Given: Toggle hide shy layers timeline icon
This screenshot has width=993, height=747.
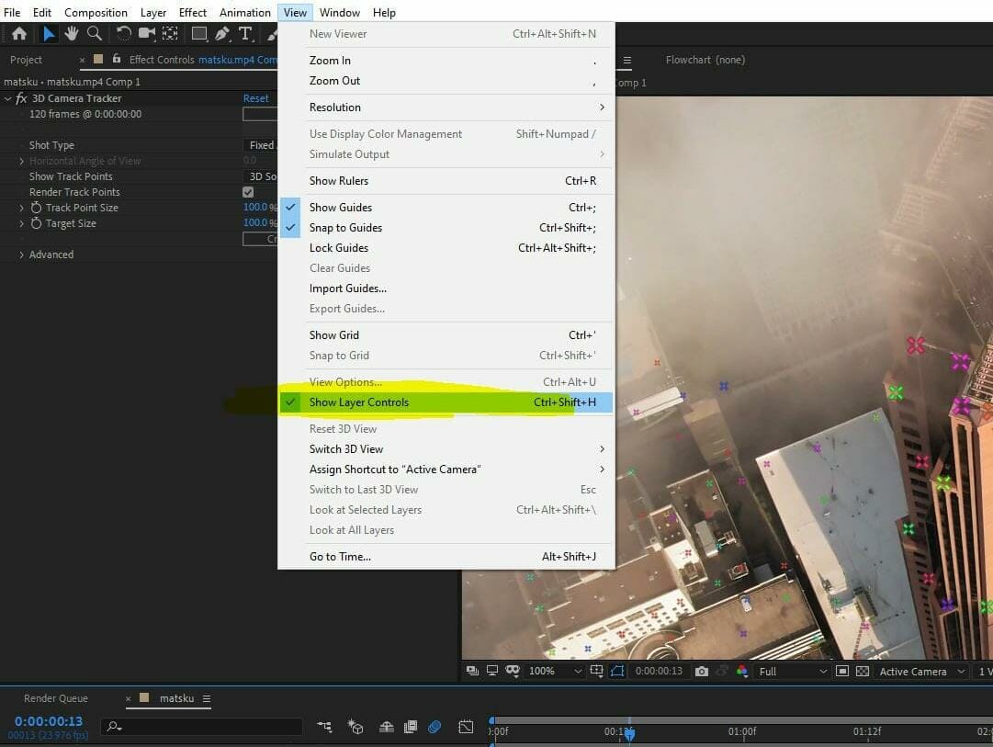Looking at the screenshot, I should [x=387, y=727].
